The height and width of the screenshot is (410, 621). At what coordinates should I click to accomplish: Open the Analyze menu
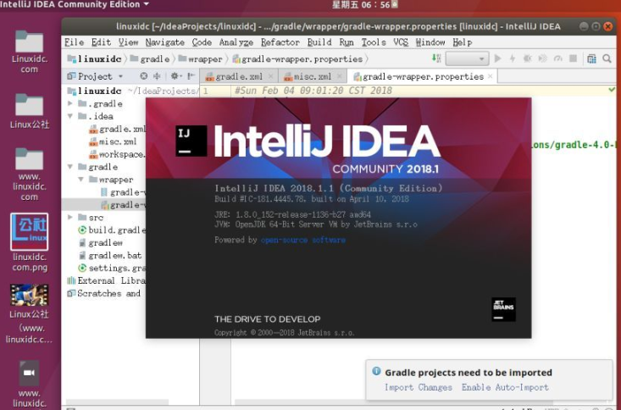tap(236, 42)
